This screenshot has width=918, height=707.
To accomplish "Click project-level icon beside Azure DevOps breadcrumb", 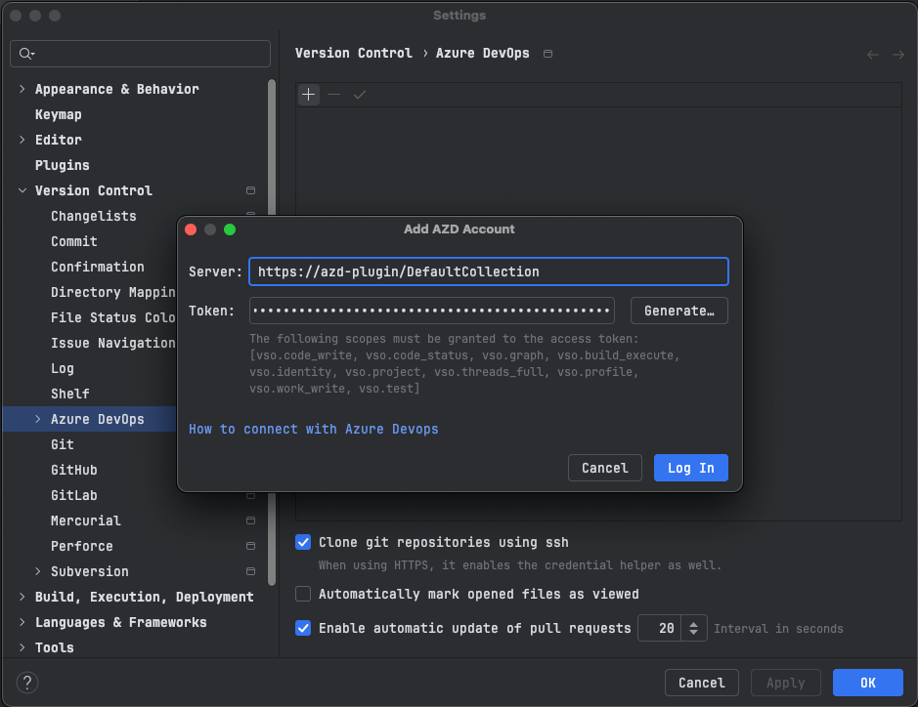I will (548, 54).
